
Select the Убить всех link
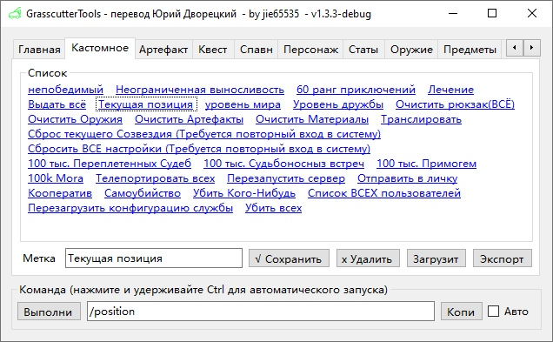pos(273,208)
